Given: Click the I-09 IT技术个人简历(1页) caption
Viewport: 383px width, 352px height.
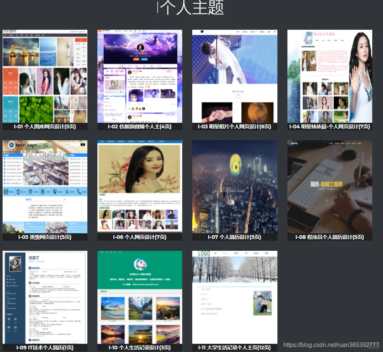Looking at the screenshot, I should click(45, 348).
